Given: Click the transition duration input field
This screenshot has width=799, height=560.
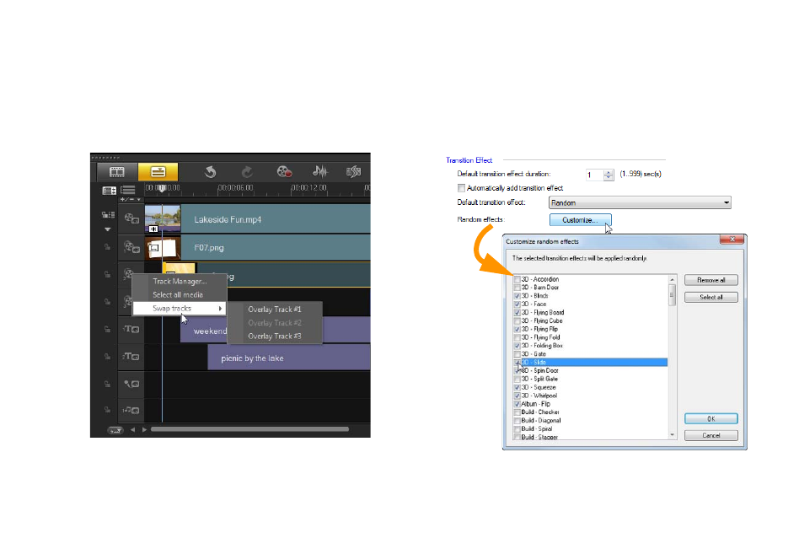Looking at the screenshot, I should click(594, 175).
